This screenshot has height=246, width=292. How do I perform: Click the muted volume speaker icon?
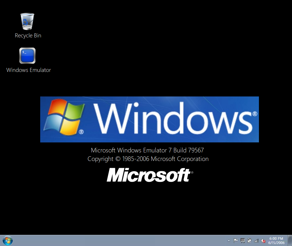click(x=263, y=241)
